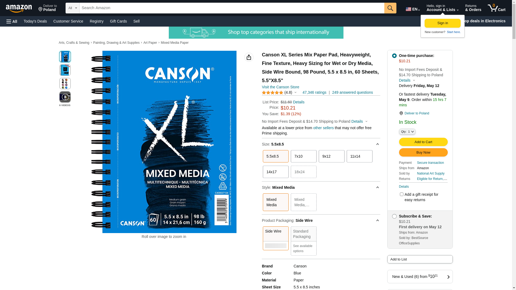Check Add a gift receipt box
The height and width of the screenshot is (290, 516).
click(x=402, y=194)
